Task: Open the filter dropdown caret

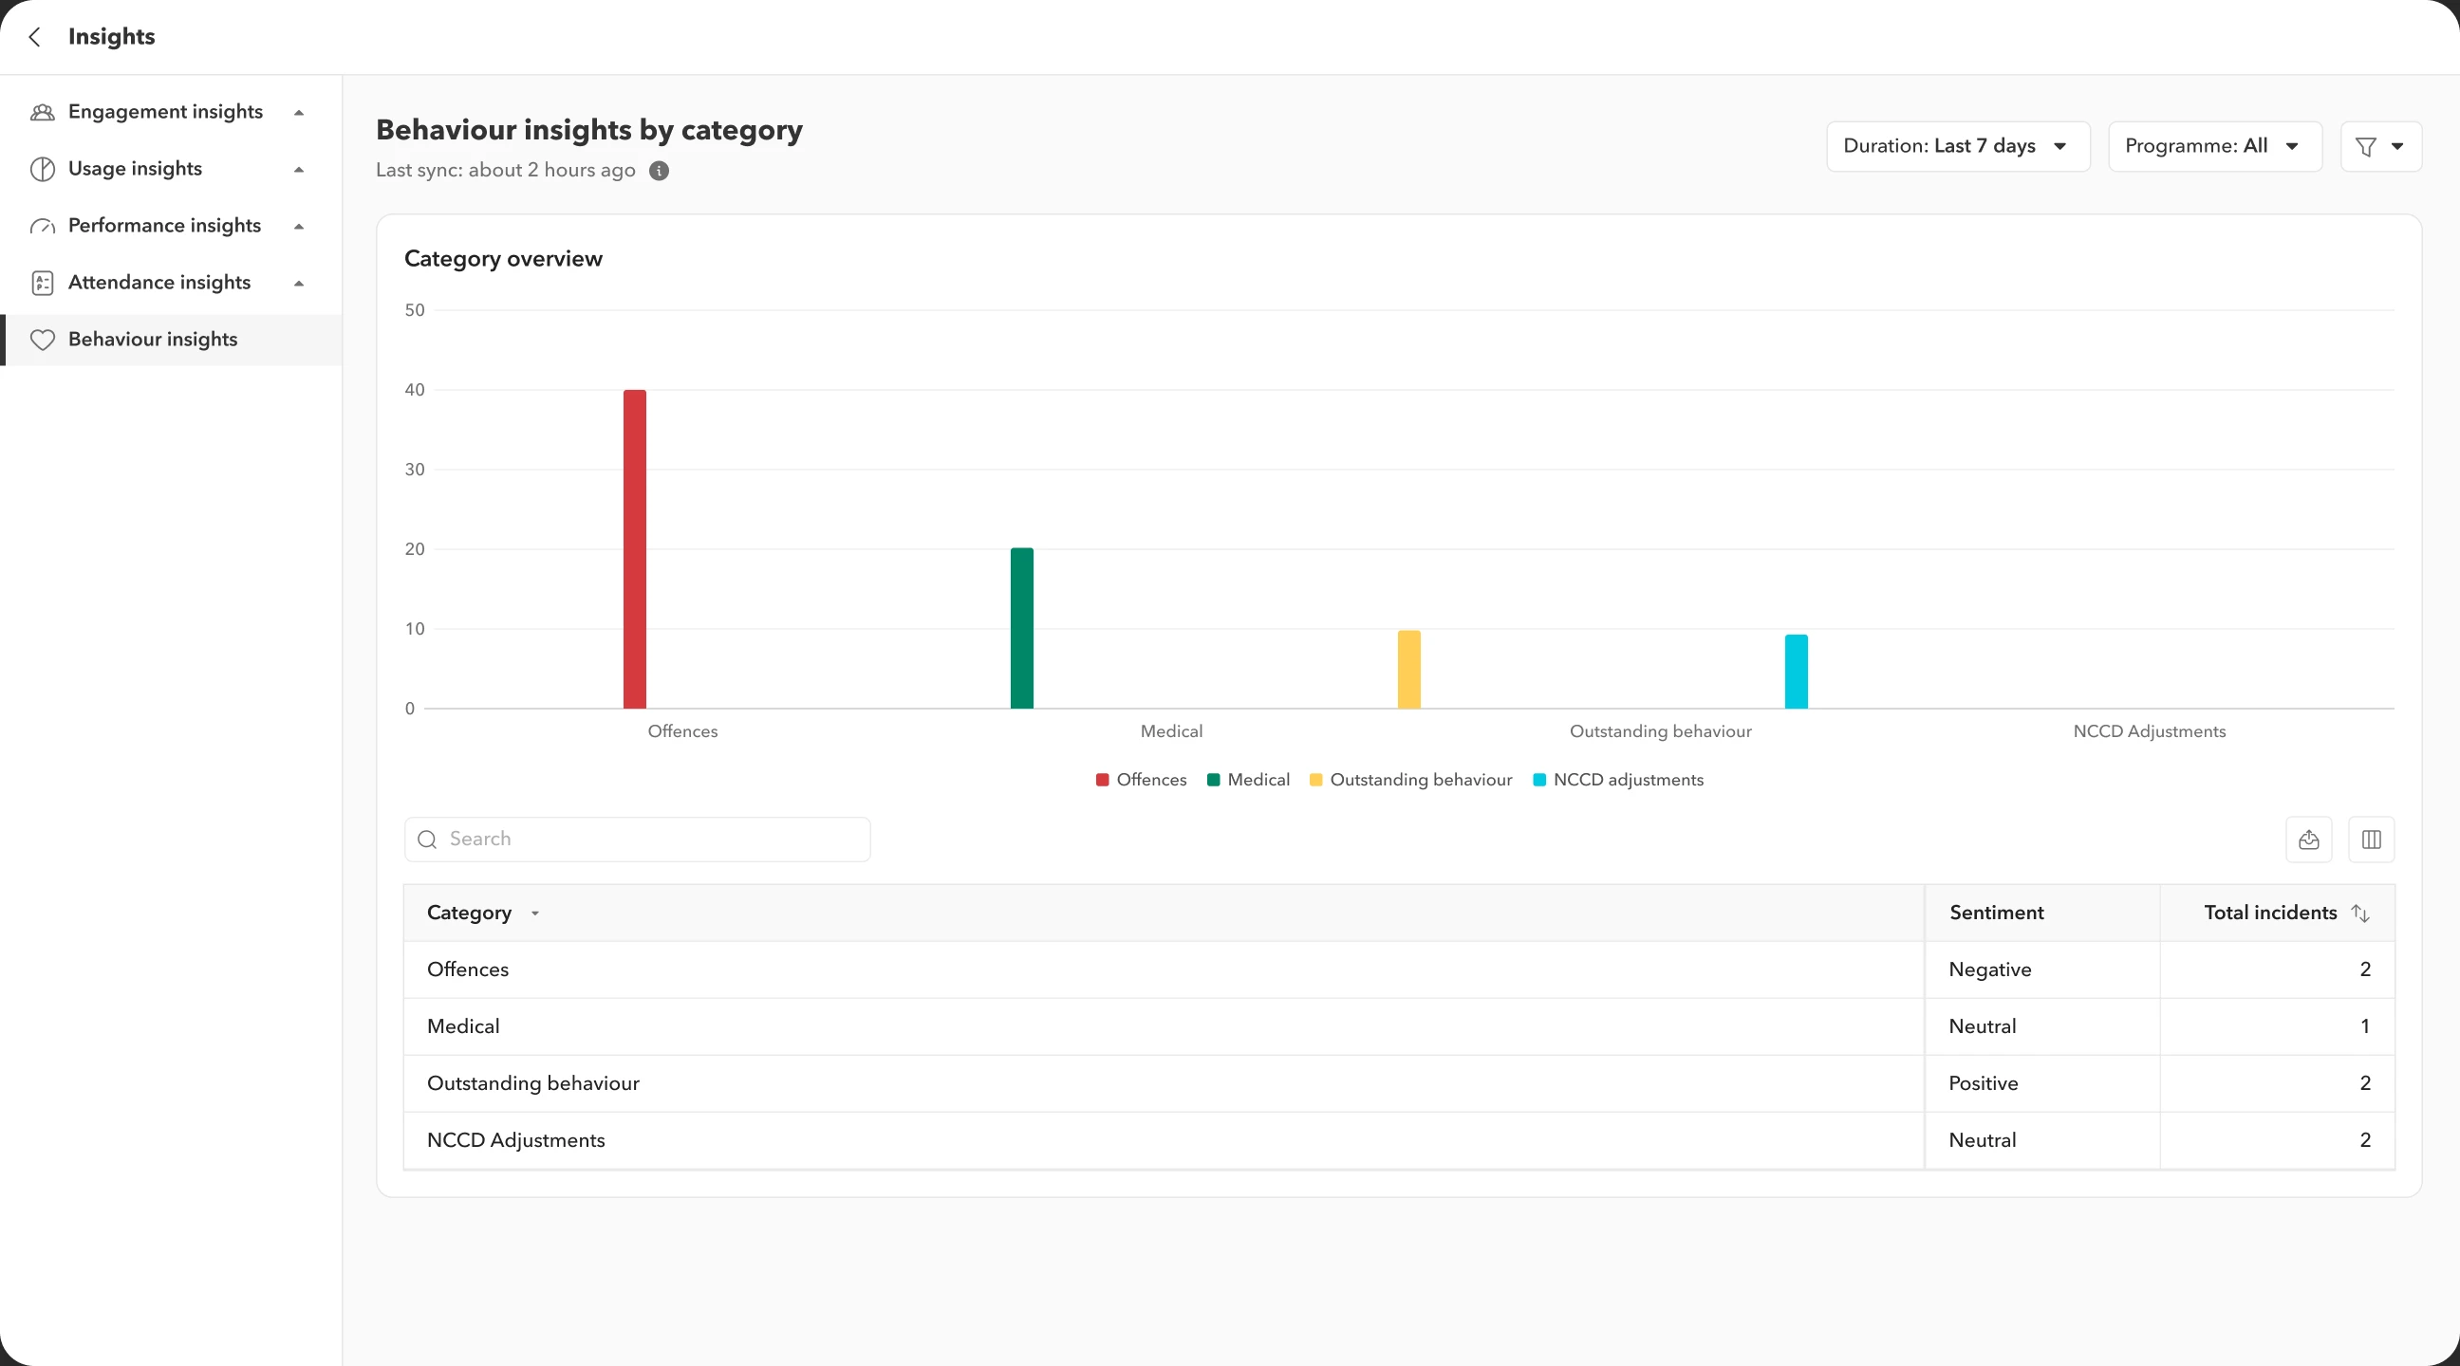Action: coord(2397,147)
